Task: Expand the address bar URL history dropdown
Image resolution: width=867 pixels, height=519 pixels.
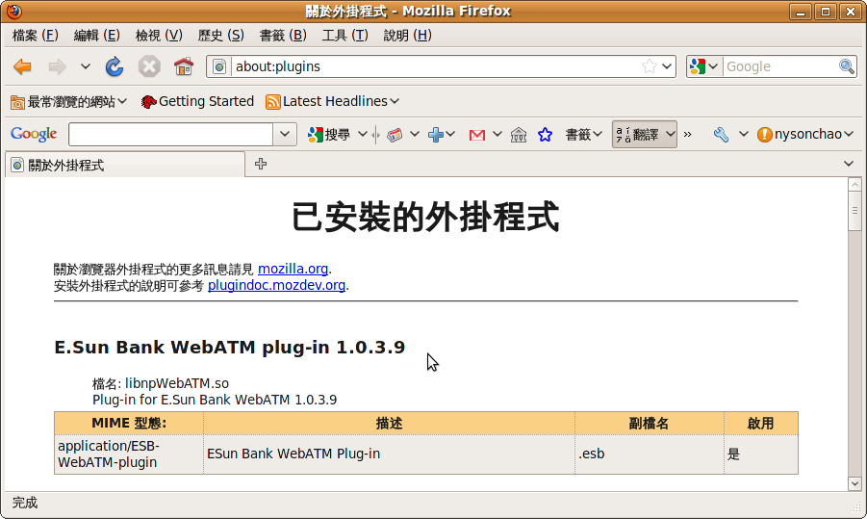Action: [667, 67]
